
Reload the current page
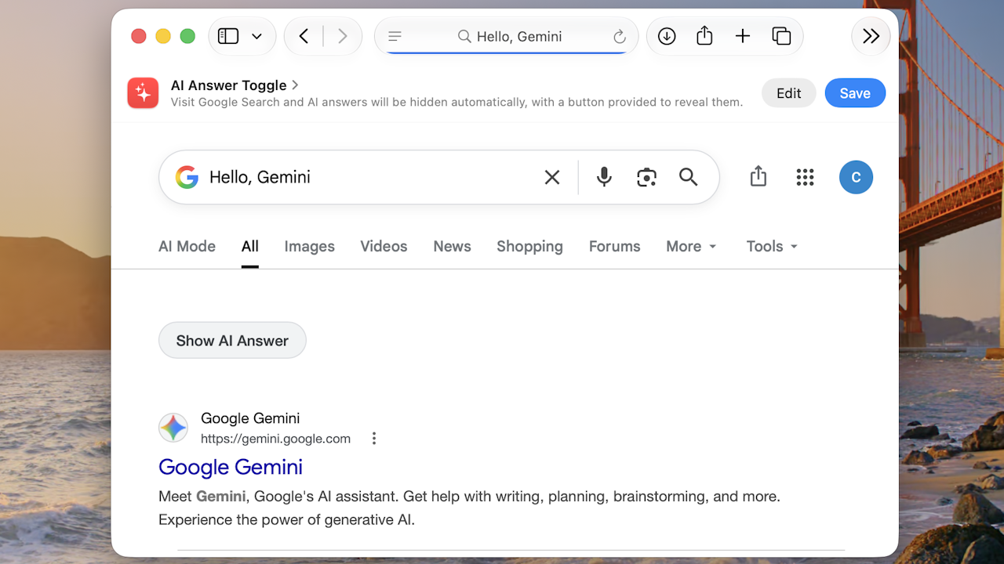[x=620, y=37]
